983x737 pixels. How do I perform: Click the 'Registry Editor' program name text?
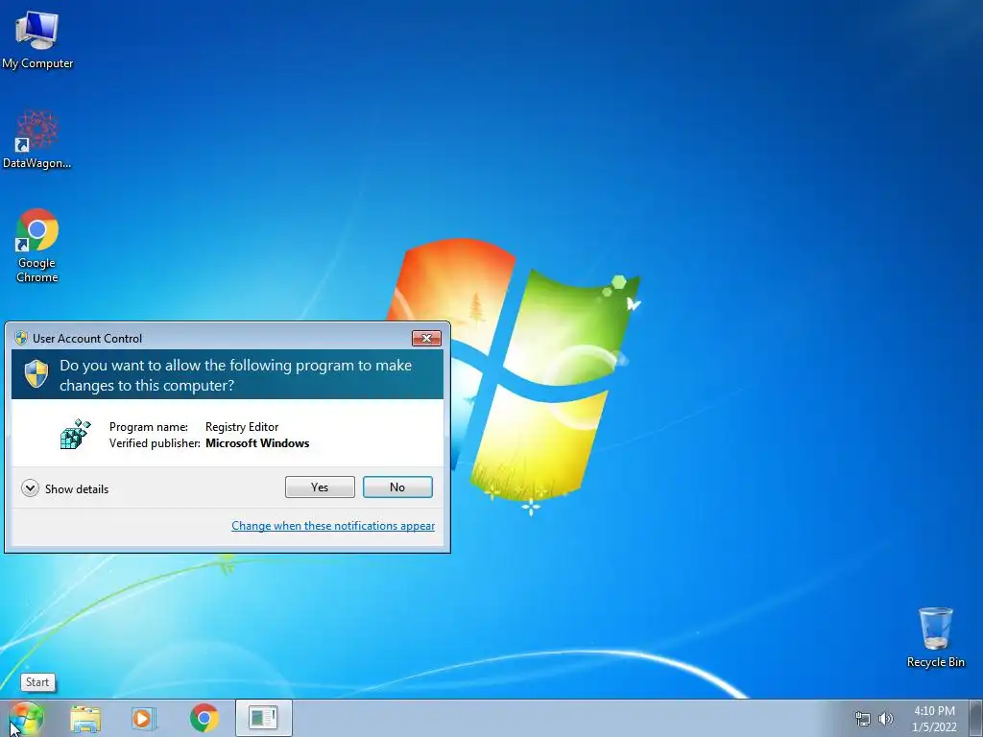[x=242, y=427]
